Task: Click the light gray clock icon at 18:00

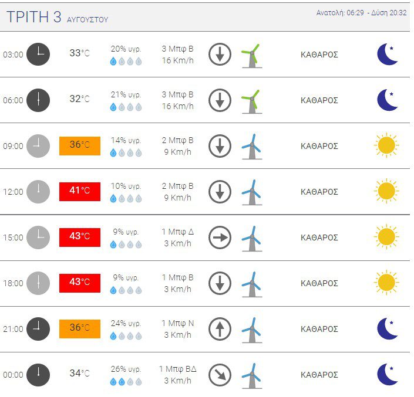Action: [38, 283]
